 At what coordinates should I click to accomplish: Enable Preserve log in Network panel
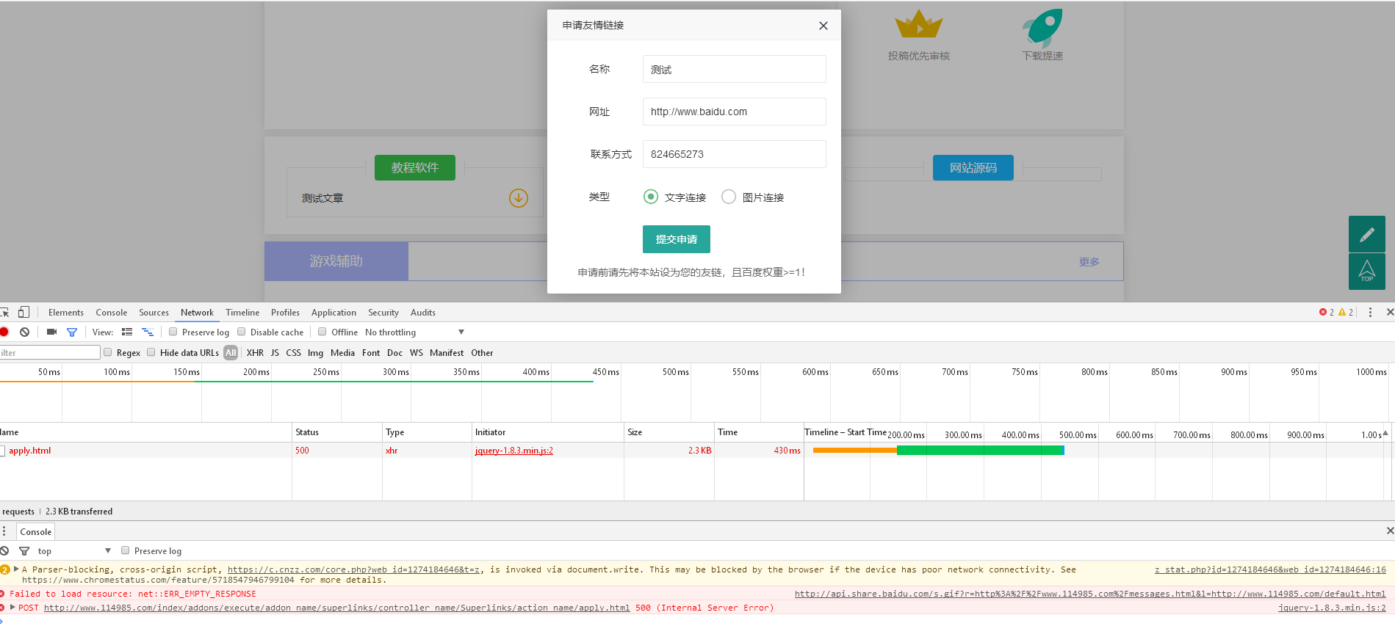(x=173, y=332)
